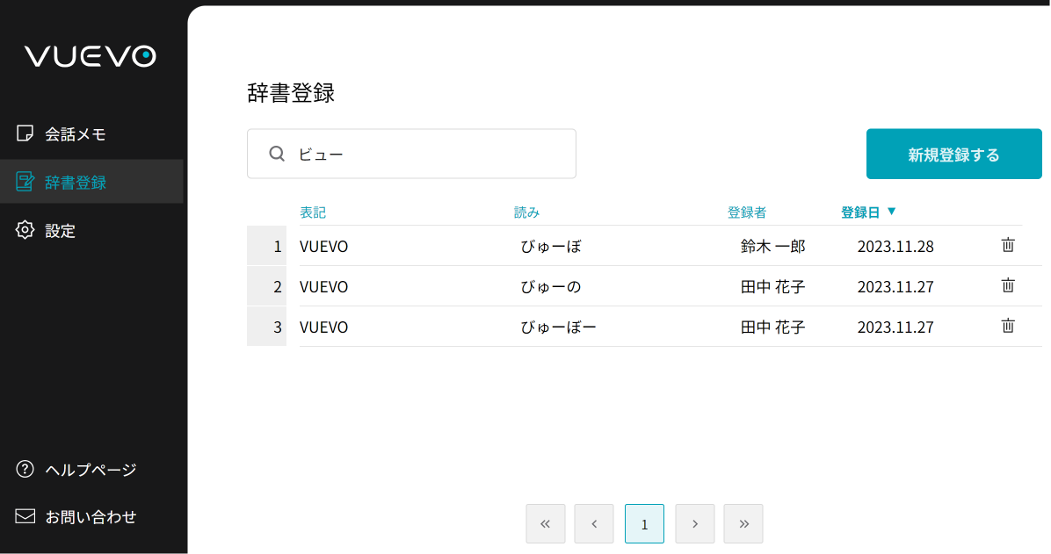Open settings via the 設定 gear icon
This screenshot has height=554, width=1051.
(25, 230)
